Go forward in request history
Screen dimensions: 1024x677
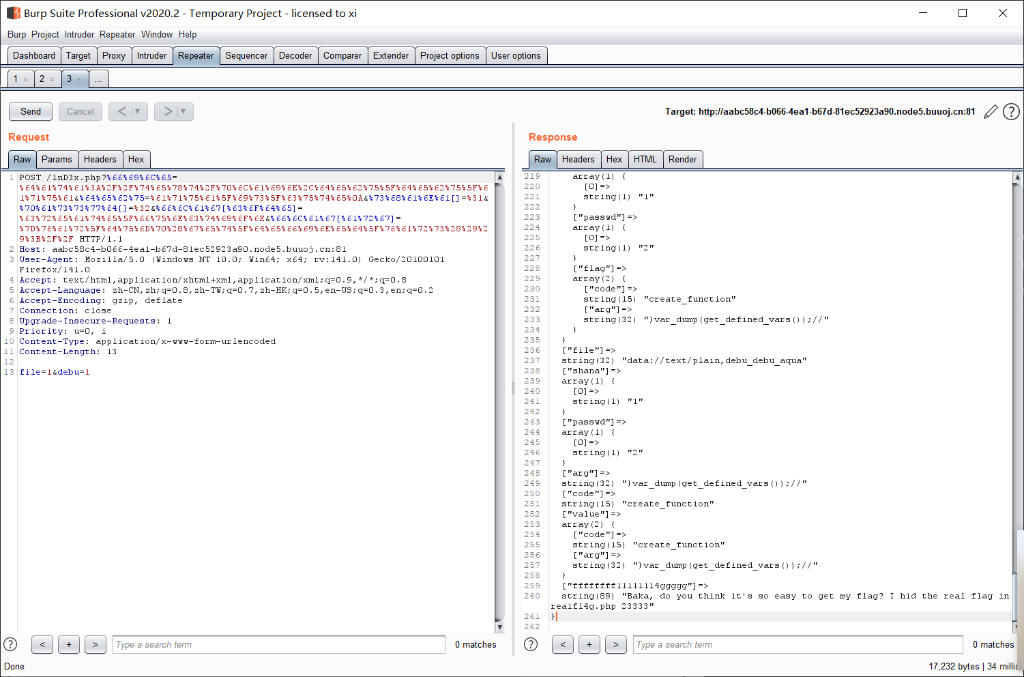[167, 111]
